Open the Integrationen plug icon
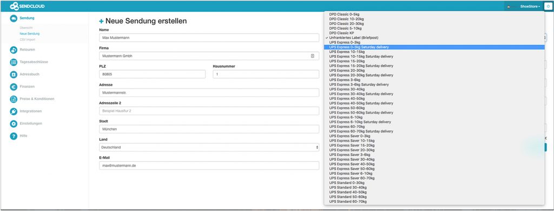Screen dimensions: 554x211 pyautogui.click(x=14, y=111)
